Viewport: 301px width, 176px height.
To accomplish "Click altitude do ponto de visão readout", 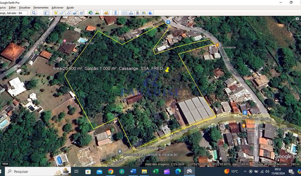I will click(x=276, y=164).
